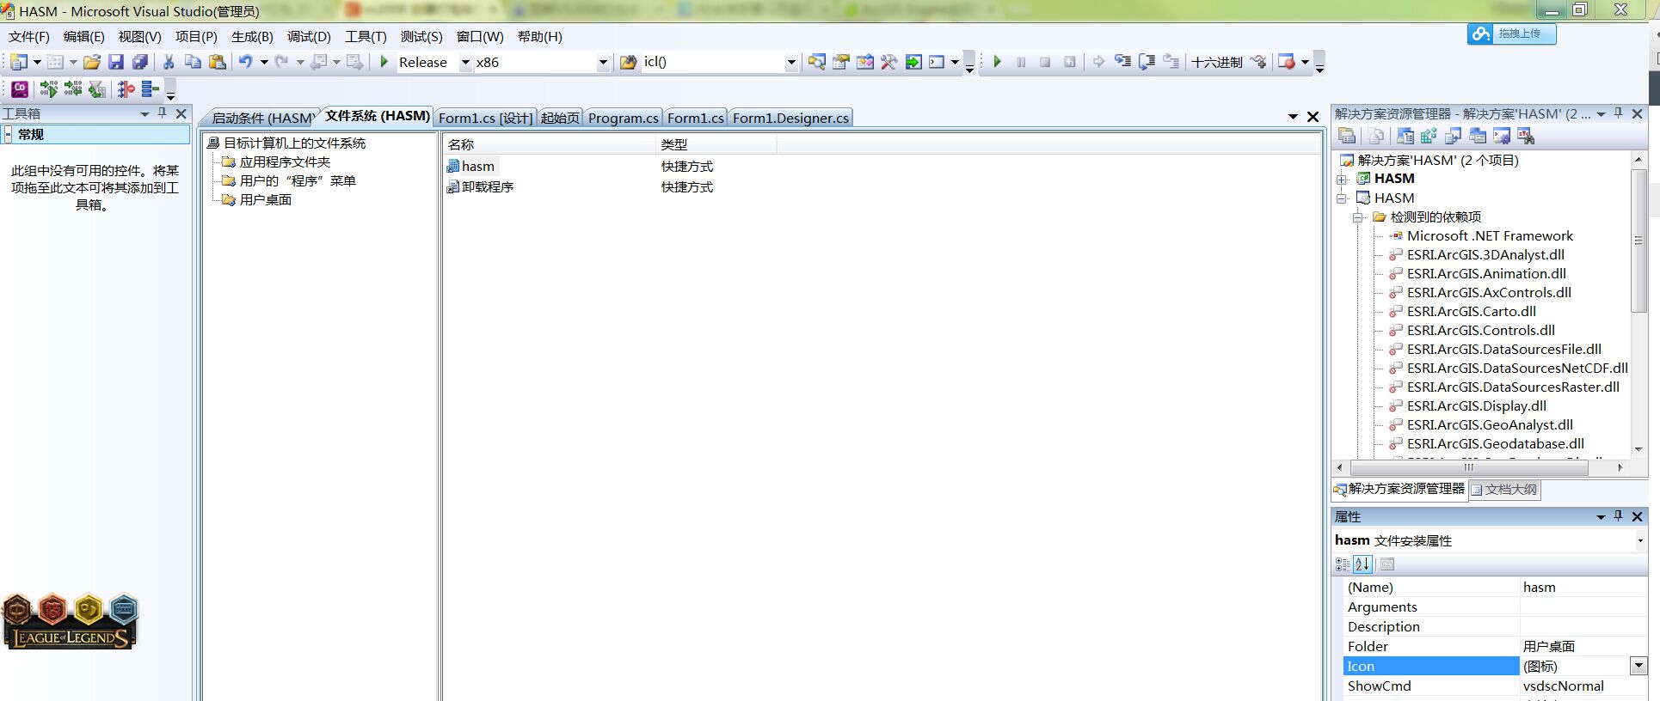Toggle auto-hide pin on Solution Explorer
This screenshot has height=701, width=1660.
coord(1618,113)
